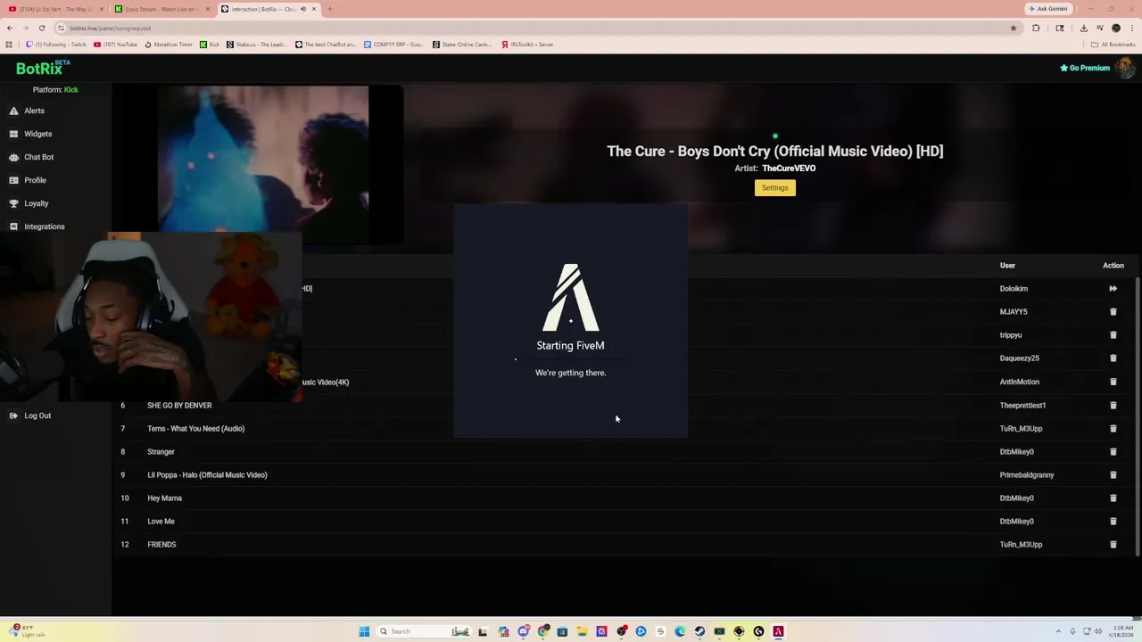Mute the BotRix tab audio icon
The width and height of the screenshot is (1142, 642).
pyautogui.click(x=302, y=9)
